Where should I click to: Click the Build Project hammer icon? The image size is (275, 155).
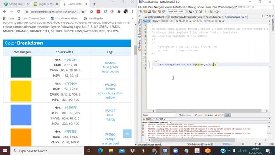(196, 12)
